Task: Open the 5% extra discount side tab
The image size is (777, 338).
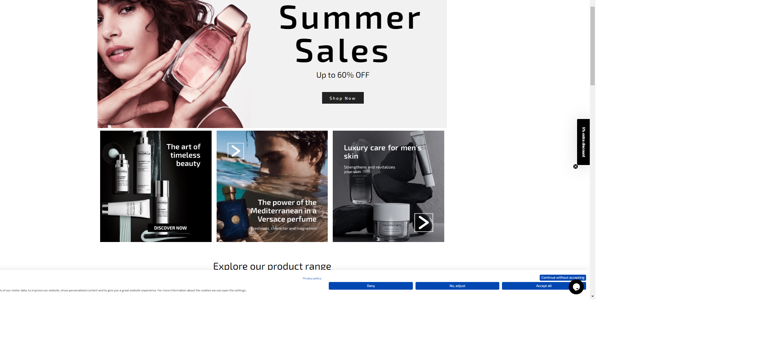Action: [x=583, y=142]
